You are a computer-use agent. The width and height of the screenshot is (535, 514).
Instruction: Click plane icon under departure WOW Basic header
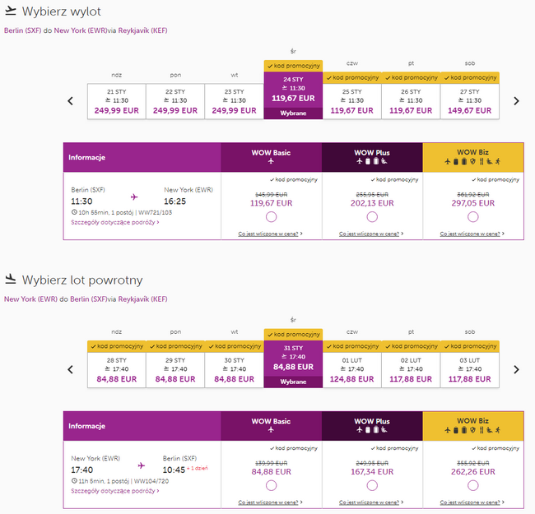click(x=271, y=161)
